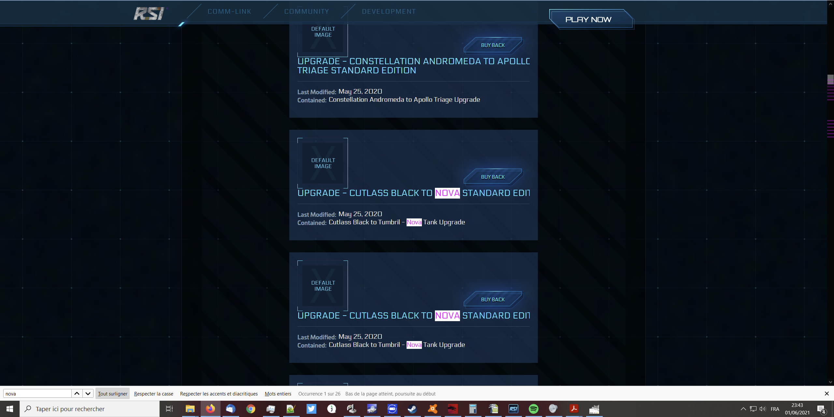The height and width of the screenshot is (417, 834).
Task: Launch Steam from the taskbar
Action: 412,409
